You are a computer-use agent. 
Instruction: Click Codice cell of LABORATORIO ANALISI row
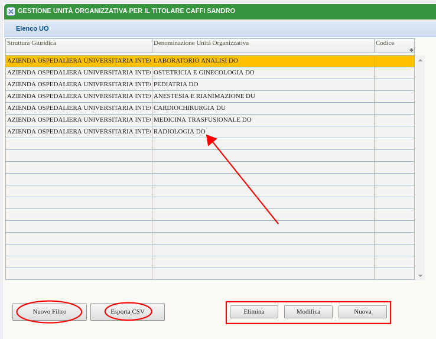(x=394, y=61)
